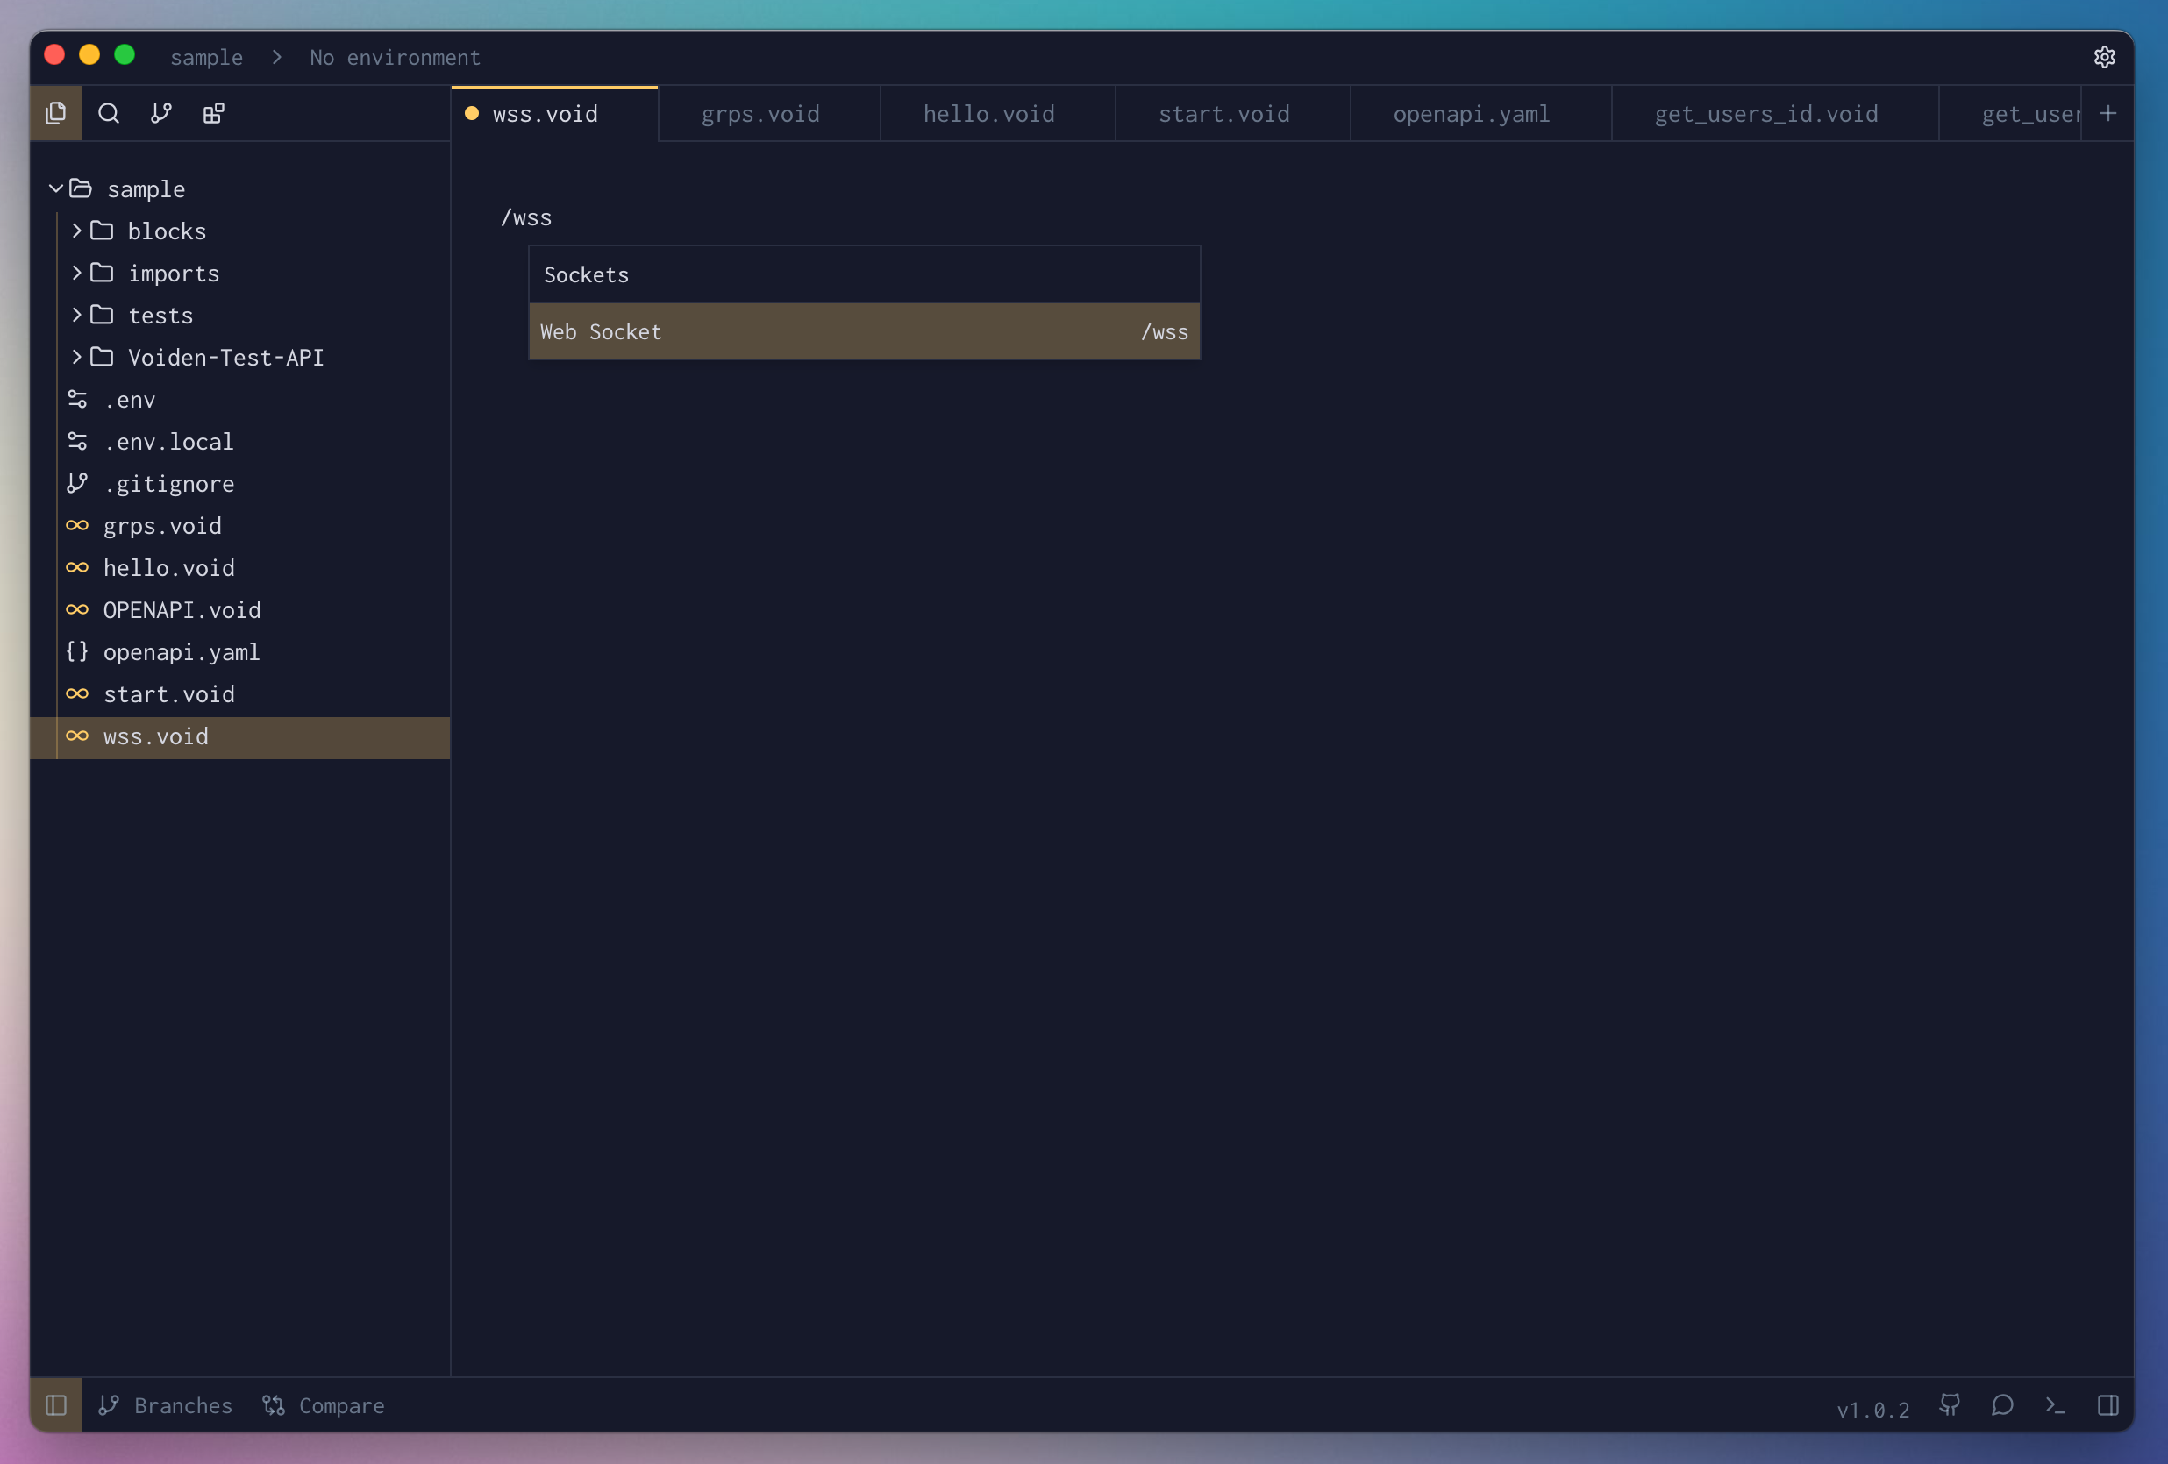The width and height of the screenshot is (2168, 1464).
Task: Select the file explorer sidebar icon
Action: 56,114
